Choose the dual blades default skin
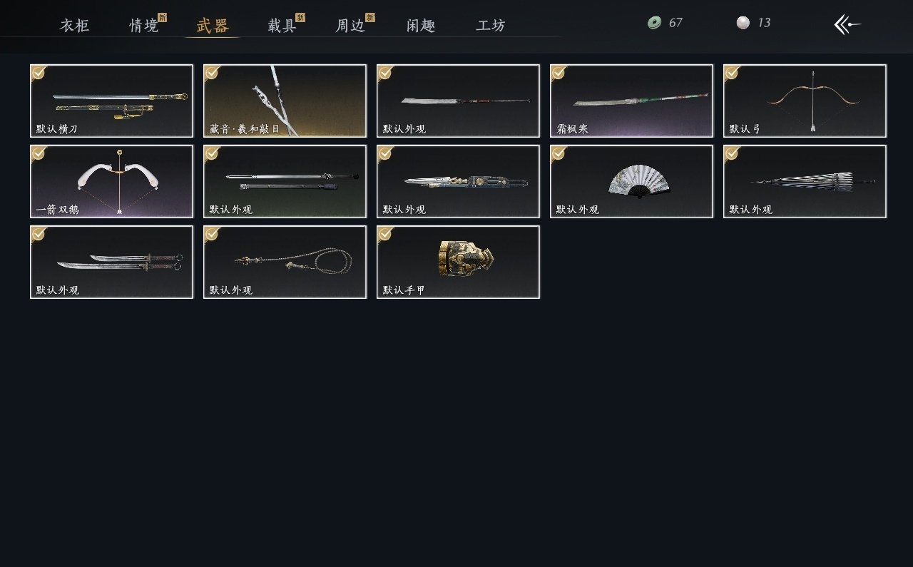 (111, 262)
